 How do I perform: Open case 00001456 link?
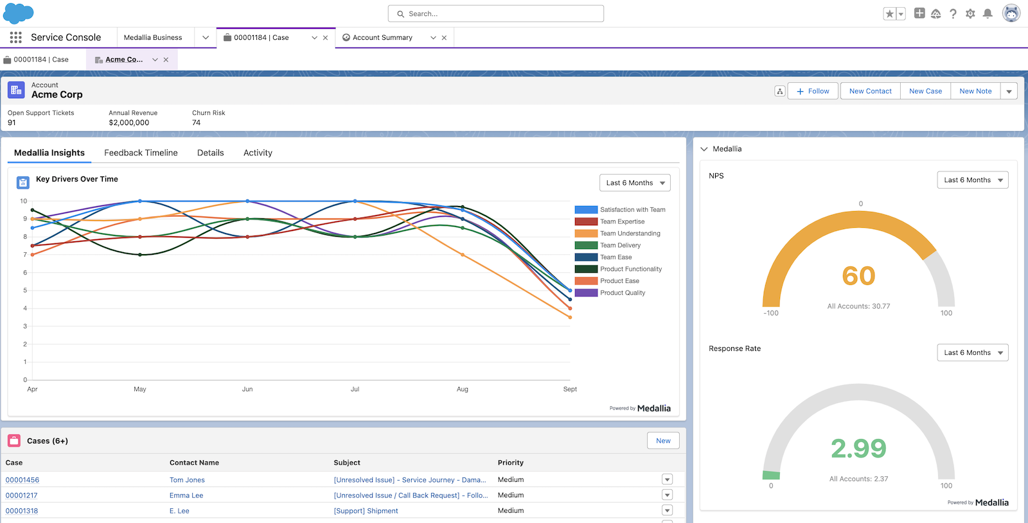(x=22, y=480)
